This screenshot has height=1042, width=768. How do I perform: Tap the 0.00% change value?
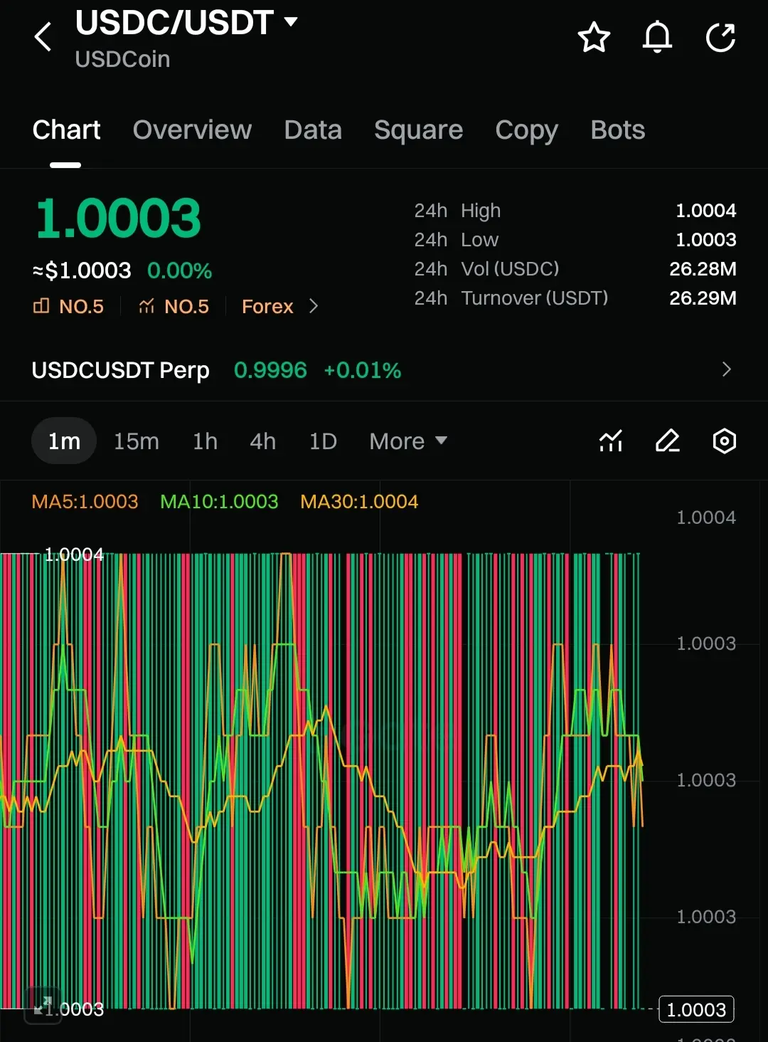point(179,270)
